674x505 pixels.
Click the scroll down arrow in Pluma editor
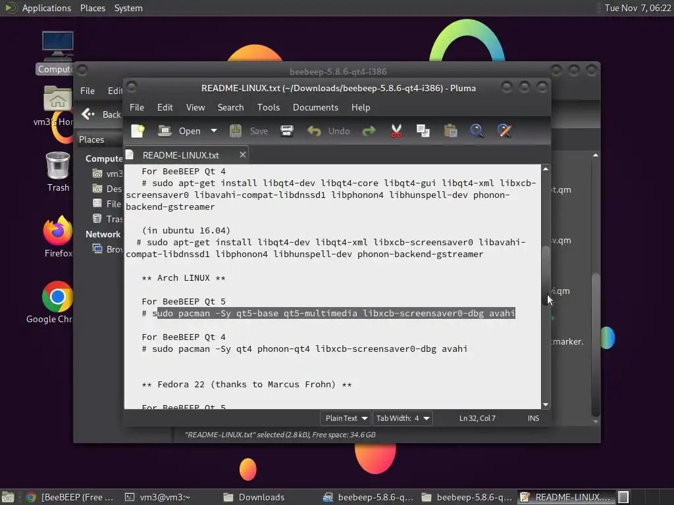click(x=546, y=404)
